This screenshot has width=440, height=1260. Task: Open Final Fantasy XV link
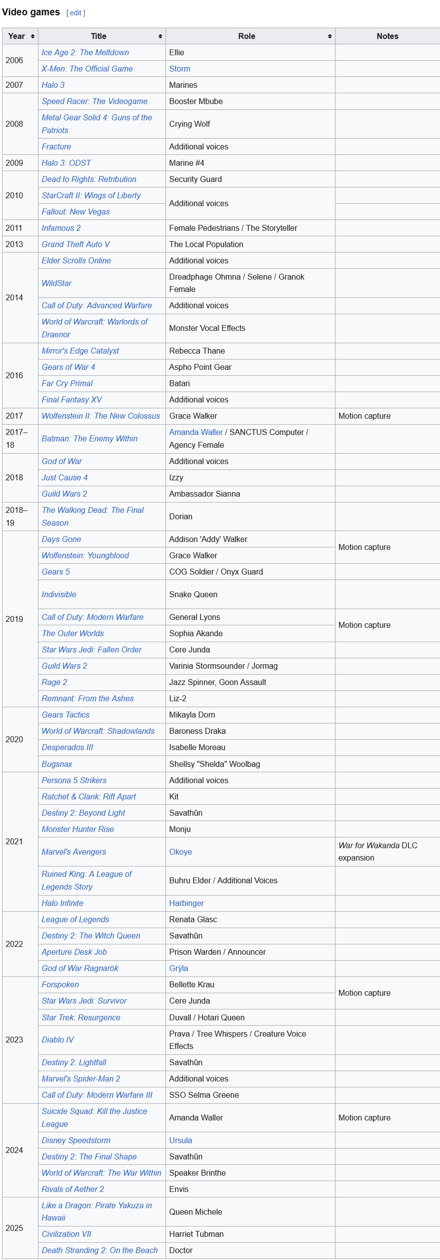click(x=72, y=400)
